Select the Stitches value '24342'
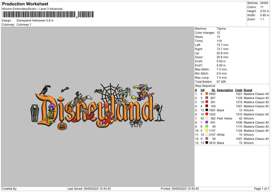This screenshot has height=192, width=271. pyautogui.click(x=264, y=3)
